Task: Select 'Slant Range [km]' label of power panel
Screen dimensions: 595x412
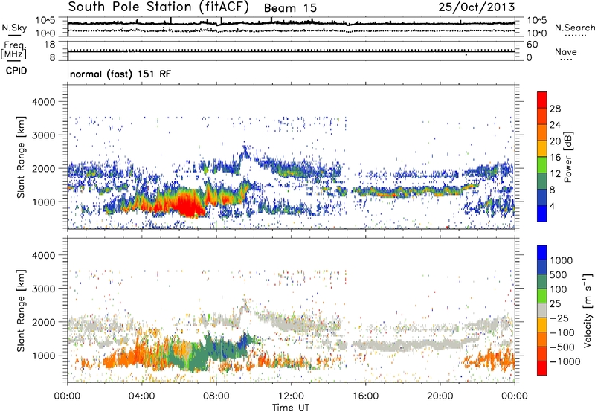Action: tap(21, 157)
